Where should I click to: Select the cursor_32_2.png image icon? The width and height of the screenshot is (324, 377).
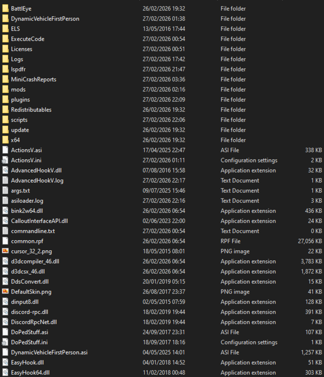(6, 251)
